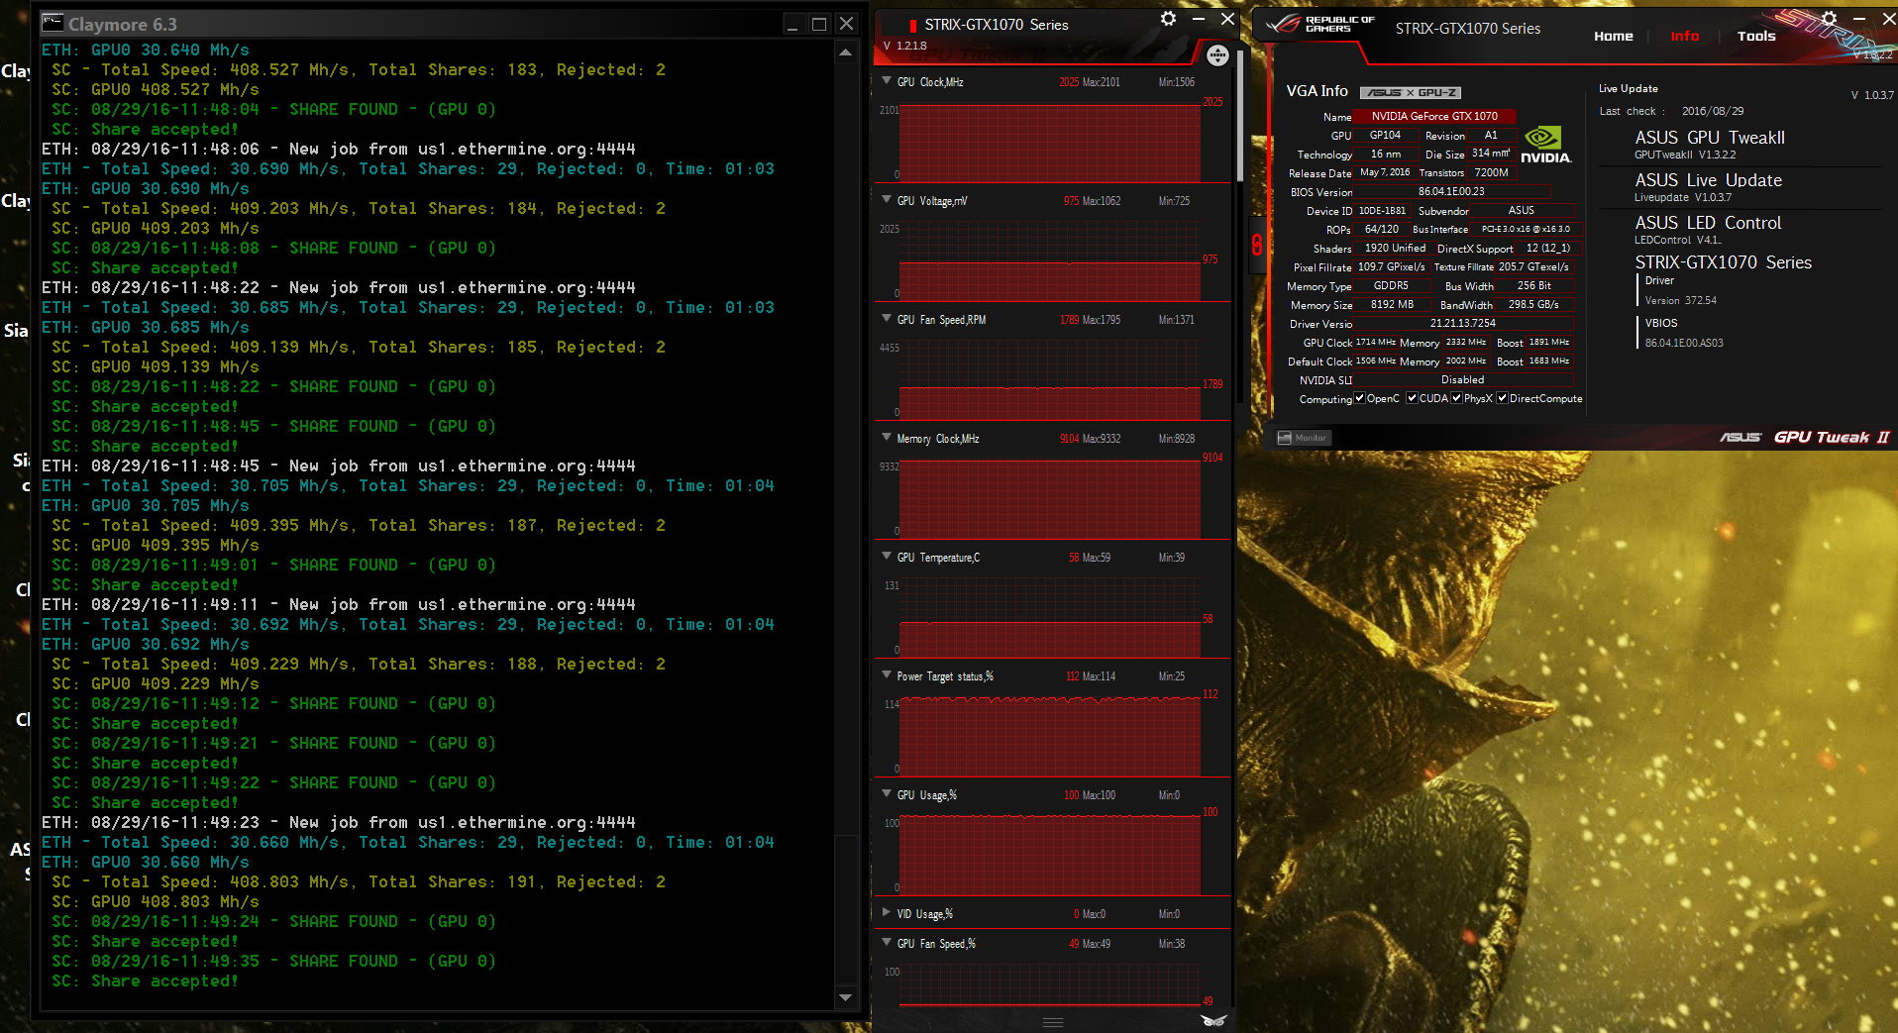Click the NVIDIA SLI value Disabled
Viewport: 1898px width, 1033px height.
click(x=1462, y=380)
